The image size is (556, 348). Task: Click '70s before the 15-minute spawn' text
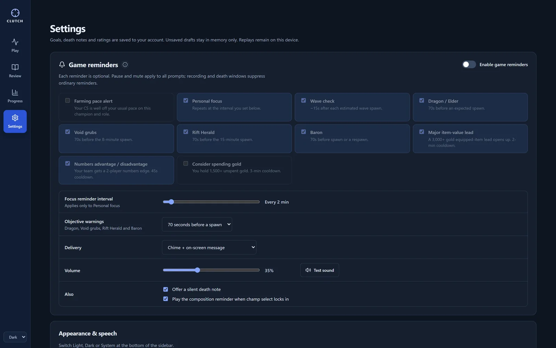[222, 140]
